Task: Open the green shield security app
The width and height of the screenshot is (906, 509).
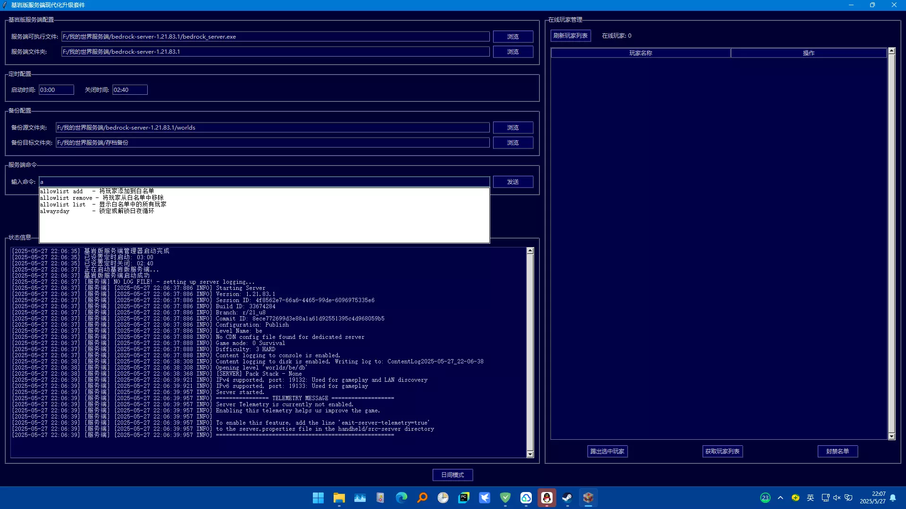Action: click(x=505, y=498)
